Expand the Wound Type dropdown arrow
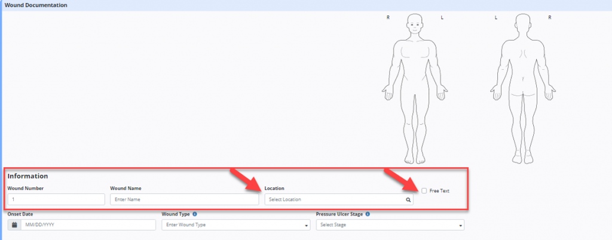Viewport: 612px width, 240px height. 307,226
